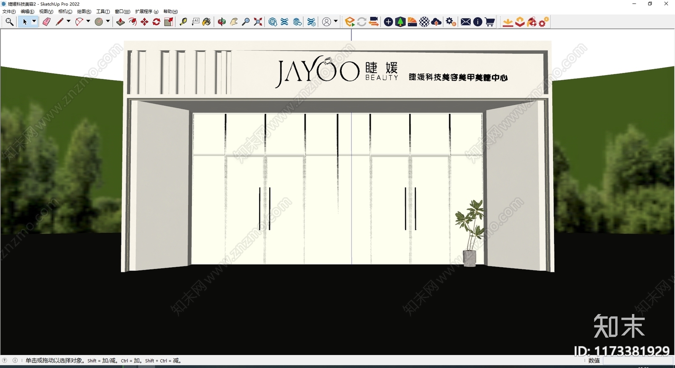Pick the Paint Bucket tool
Screen dimensions: 675x368
click(x=207, y=22)
